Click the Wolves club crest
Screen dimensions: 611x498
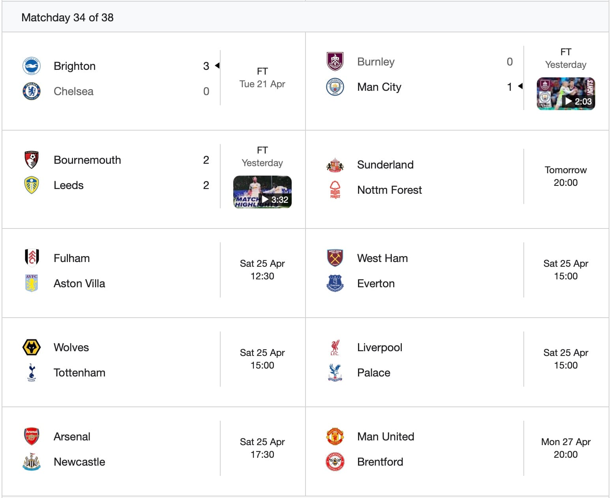[32, 347]
